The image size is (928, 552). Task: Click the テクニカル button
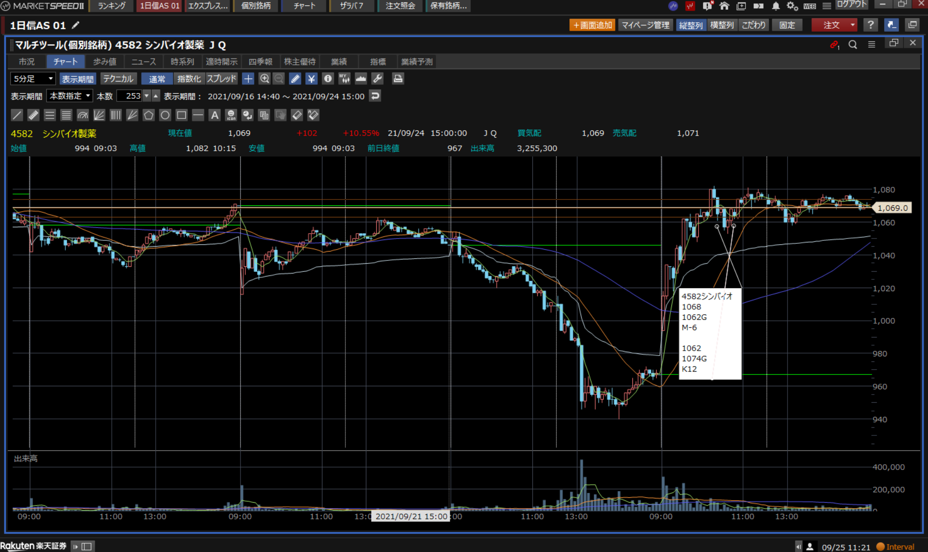[x=118, y=79]
